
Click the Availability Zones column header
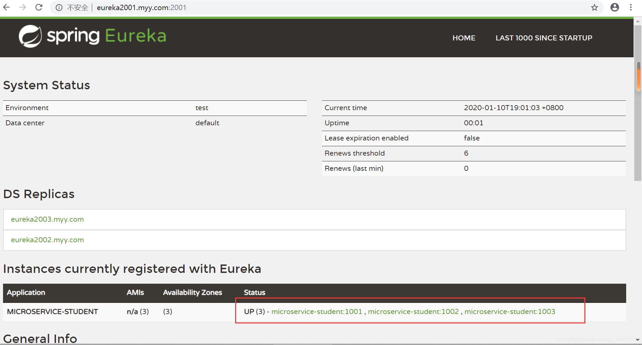(x=192, y=292)
